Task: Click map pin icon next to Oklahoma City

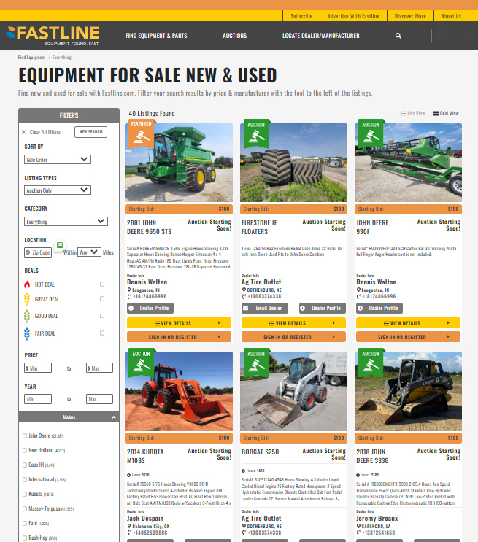Action: pos(129,526)
